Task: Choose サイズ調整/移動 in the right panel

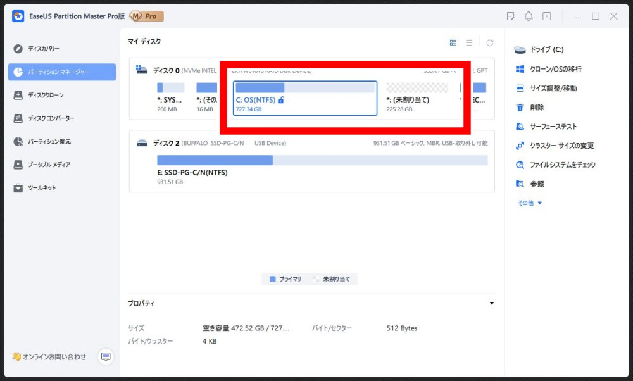Action: pos(553,89)
